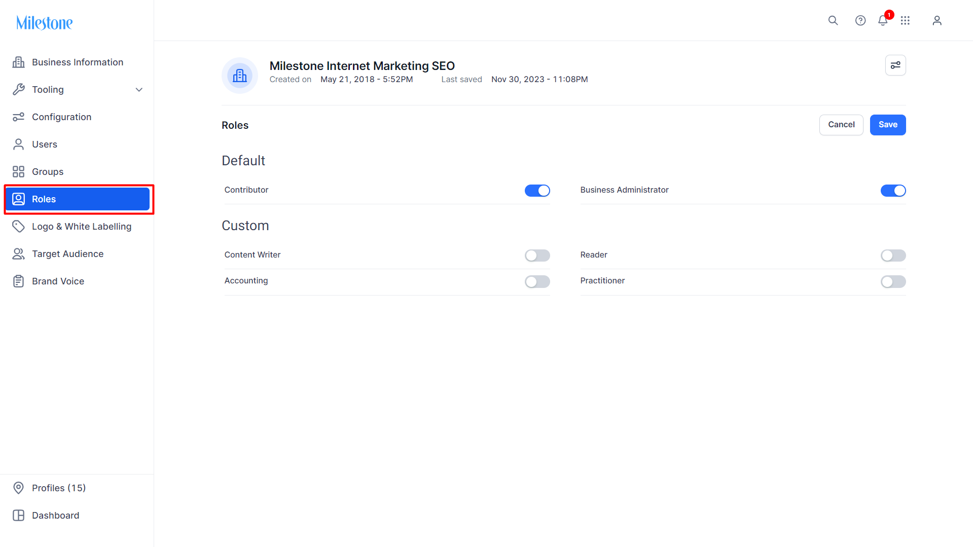
Task: Click the Roles page heading
Action: [235, 125]
